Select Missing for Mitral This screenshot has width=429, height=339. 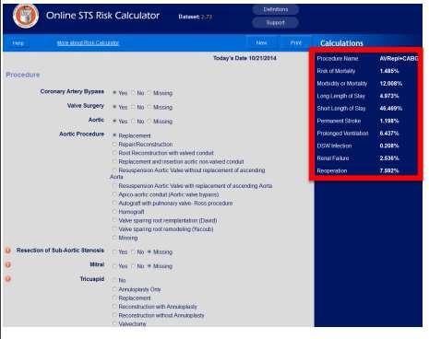tap(149, 265)
